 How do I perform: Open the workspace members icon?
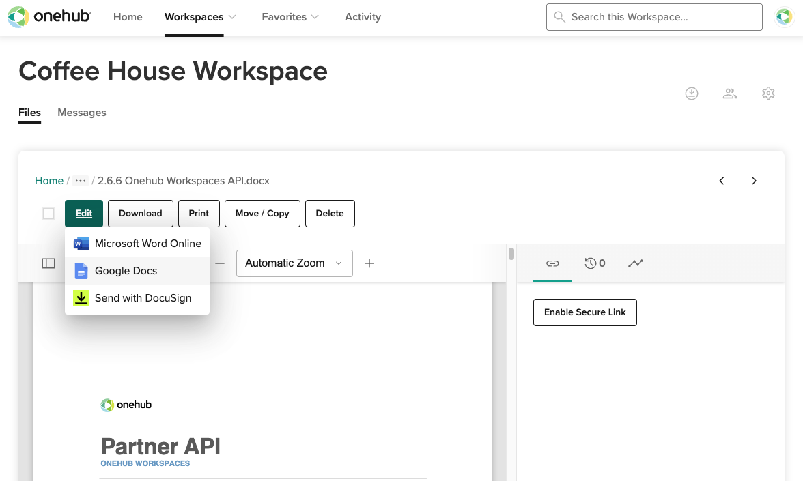[730, 93]
